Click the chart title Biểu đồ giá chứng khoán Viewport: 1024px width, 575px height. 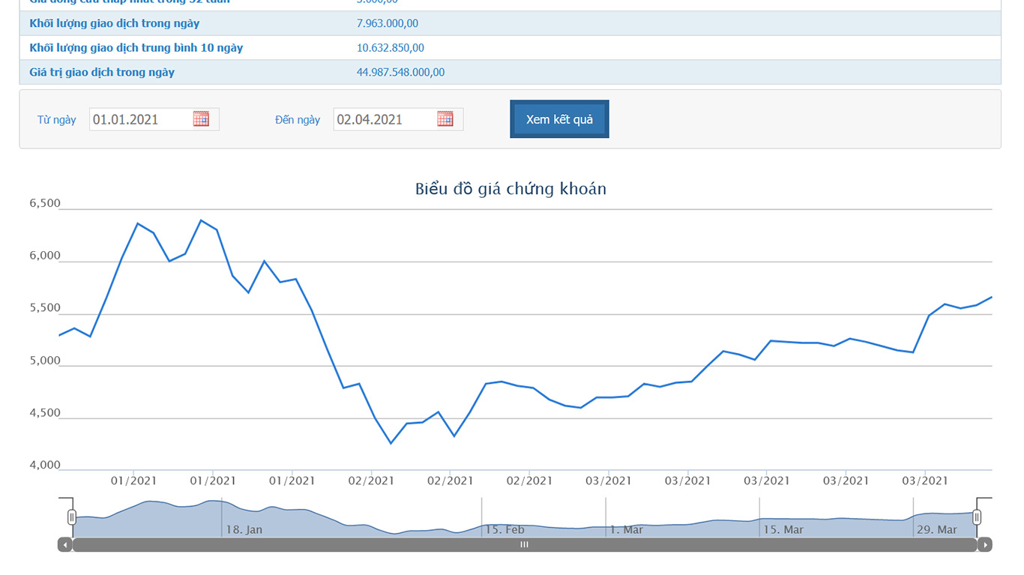tap(511, 189)
